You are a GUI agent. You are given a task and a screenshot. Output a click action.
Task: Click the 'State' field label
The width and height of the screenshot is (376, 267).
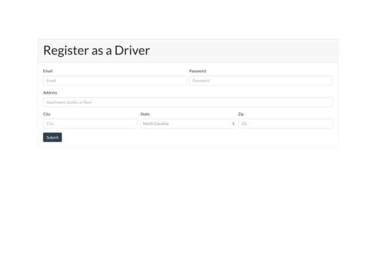(x=145, y=114)
